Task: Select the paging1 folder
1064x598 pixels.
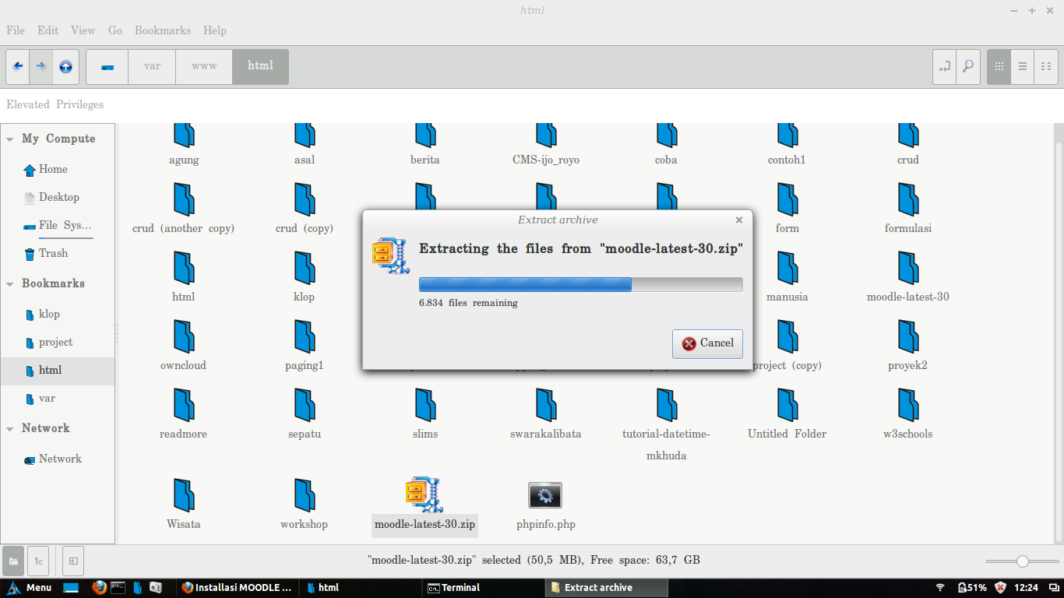Action: pyautogui.click(x=305, y=336)
